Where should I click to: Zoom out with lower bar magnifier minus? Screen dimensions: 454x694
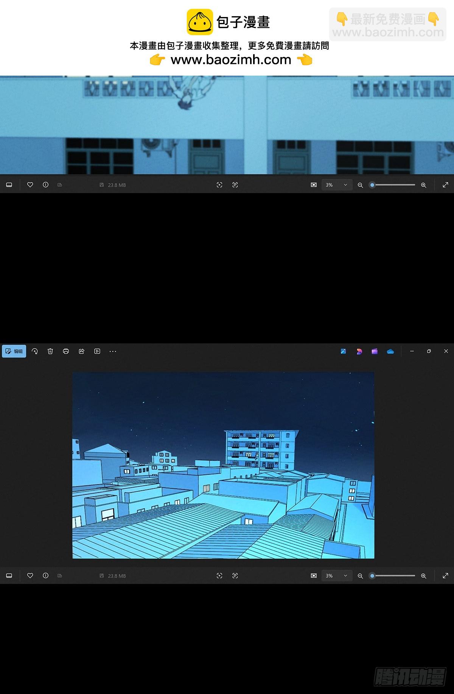360,576
